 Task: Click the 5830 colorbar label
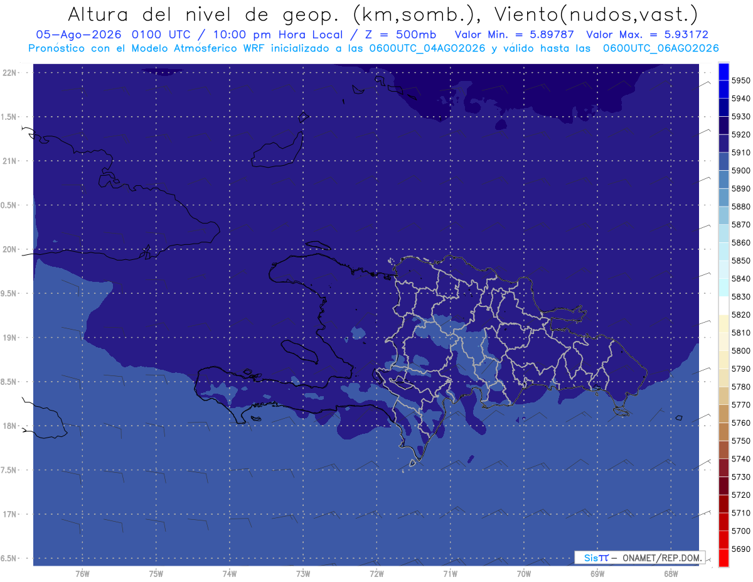point(740,297)
